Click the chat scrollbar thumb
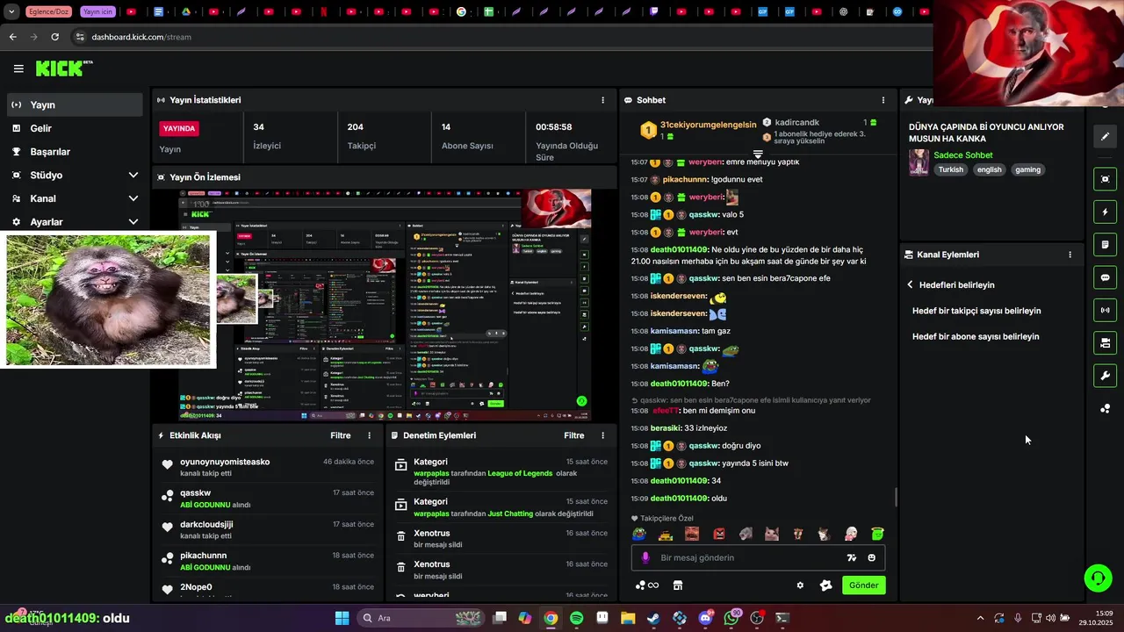 click(x=896, y=497)
